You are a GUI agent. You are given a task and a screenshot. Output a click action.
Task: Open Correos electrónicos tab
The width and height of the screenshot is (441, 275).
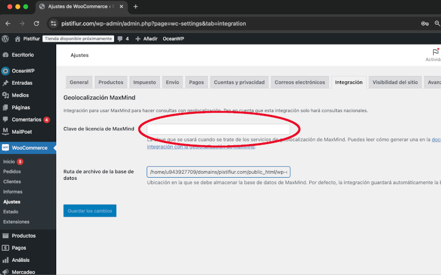pyautogui.click(x=300, y=82)
